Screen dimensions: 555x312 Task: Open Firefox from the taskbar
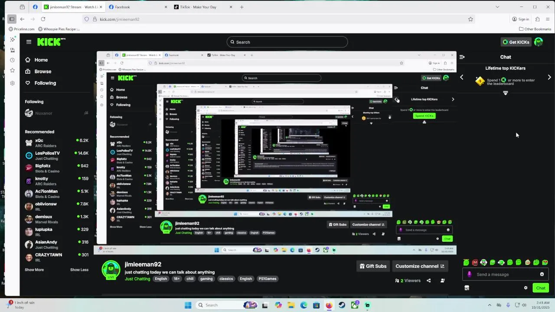(x=329, y=305)
